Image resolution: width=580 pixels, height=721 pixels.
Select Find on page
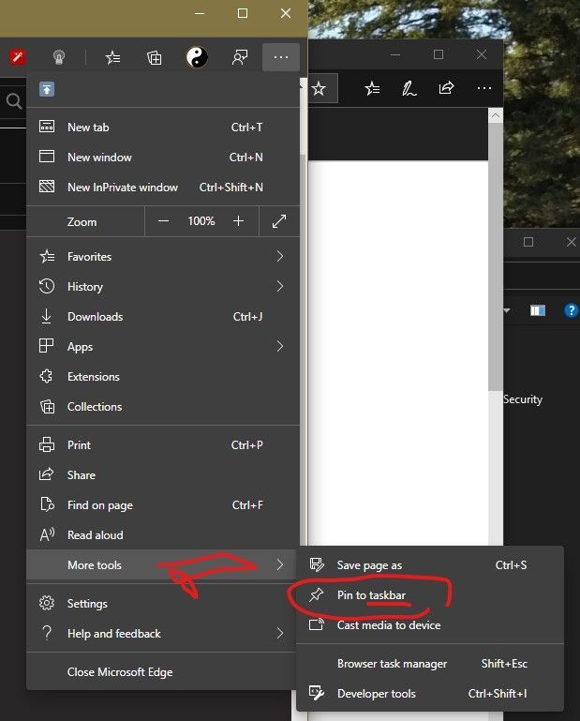163,504
